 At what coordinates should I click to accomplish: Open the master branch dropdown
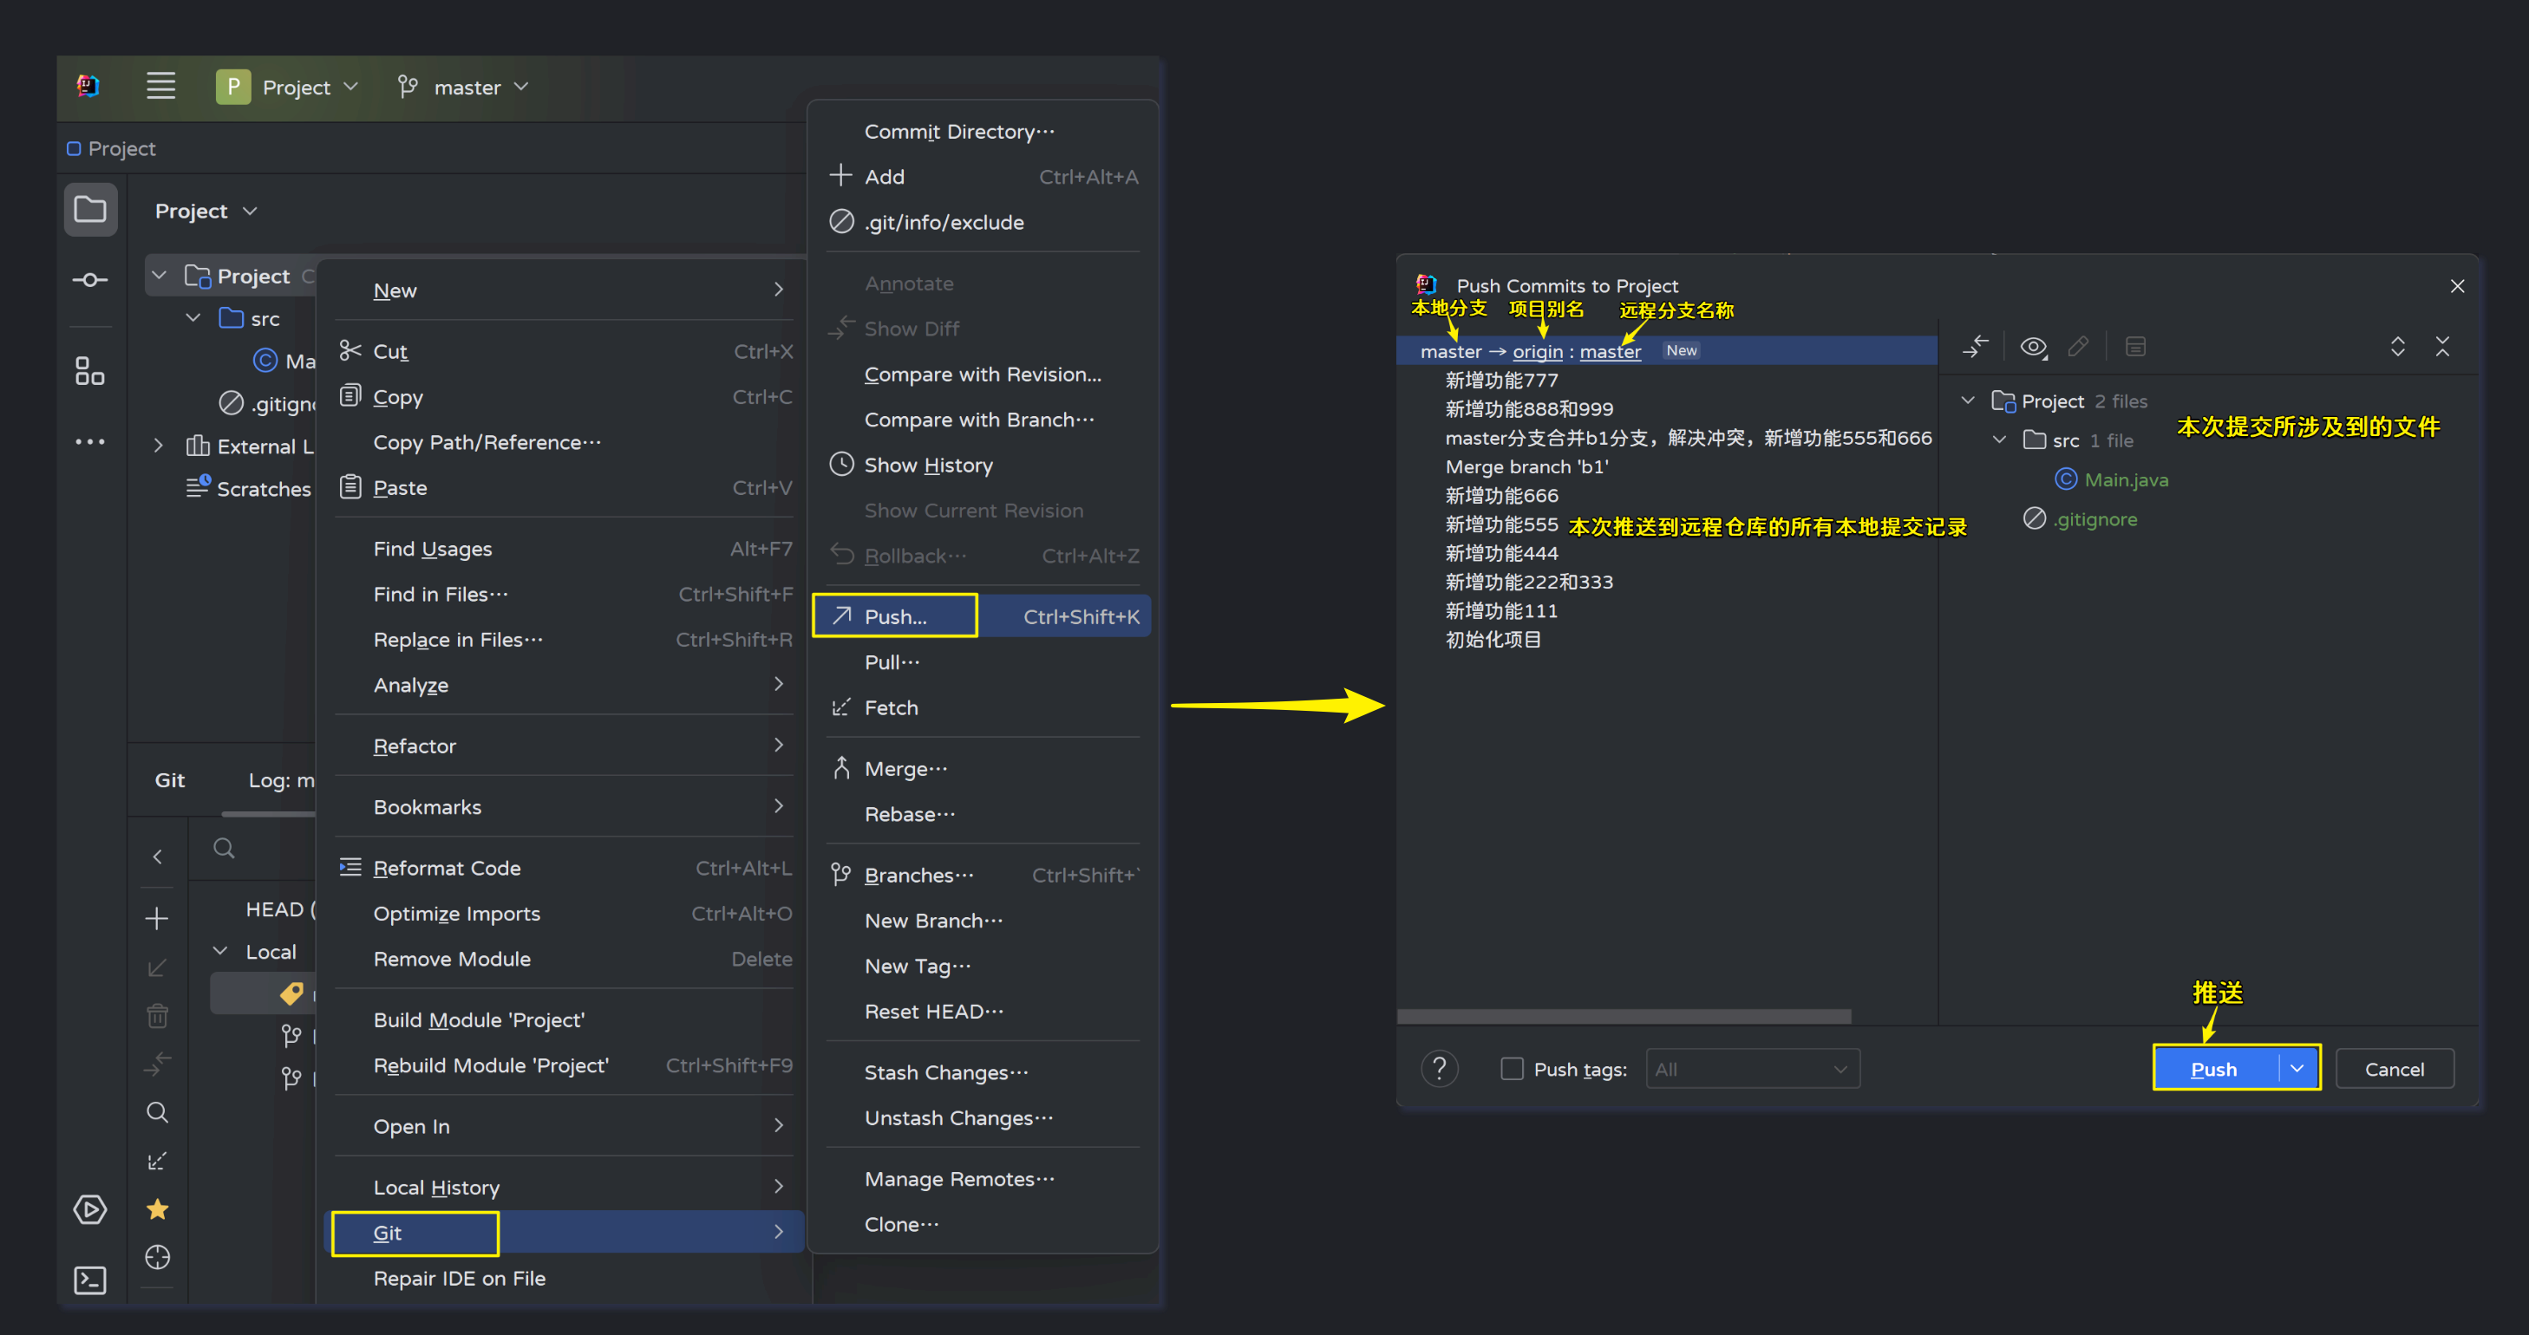point(467,88)
